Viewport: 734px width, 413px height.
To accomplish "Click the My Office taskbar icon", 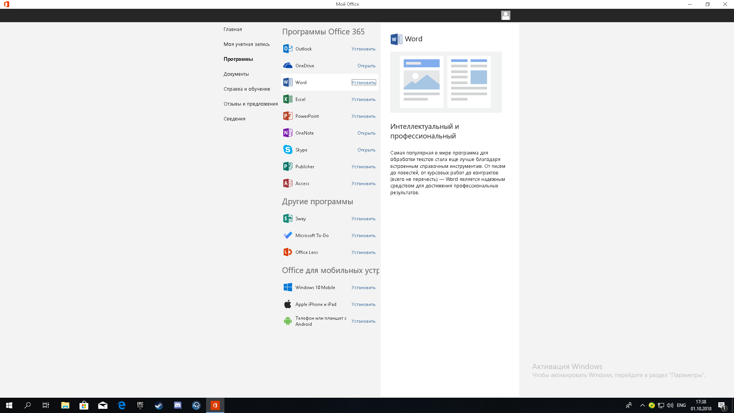I will click(x=215, y=405).
